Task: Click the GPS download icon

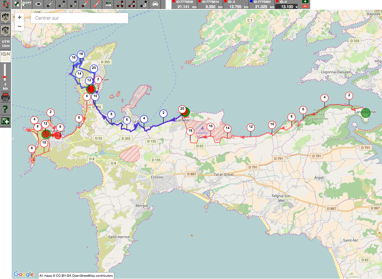Action: (x=27, y=4)
